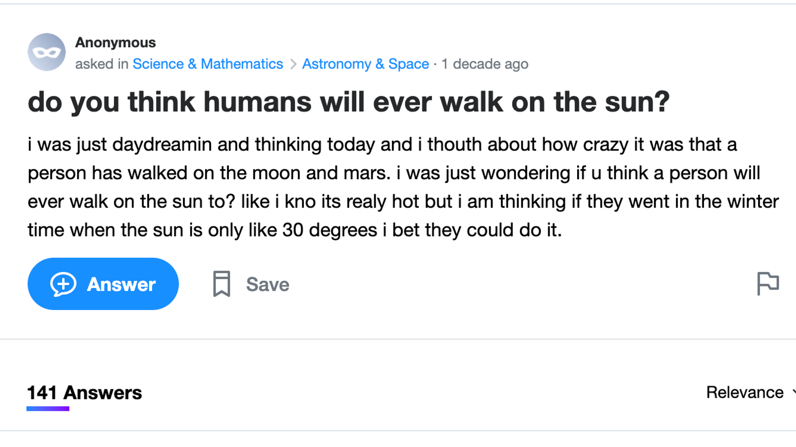Click the Save label text
The width and height of the screenshot is (796, 447).
coord(267,285)
